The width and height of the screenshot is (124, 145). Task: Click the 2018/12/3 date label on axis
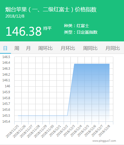(69, 131)
